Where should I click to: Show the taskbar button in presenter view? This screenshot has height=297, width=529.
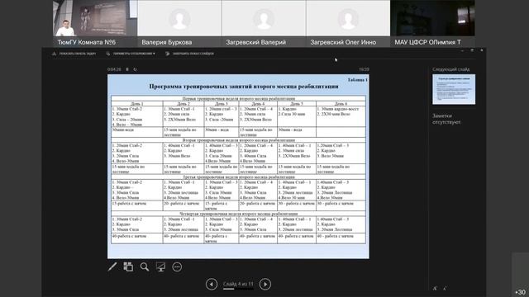(74, 54)
